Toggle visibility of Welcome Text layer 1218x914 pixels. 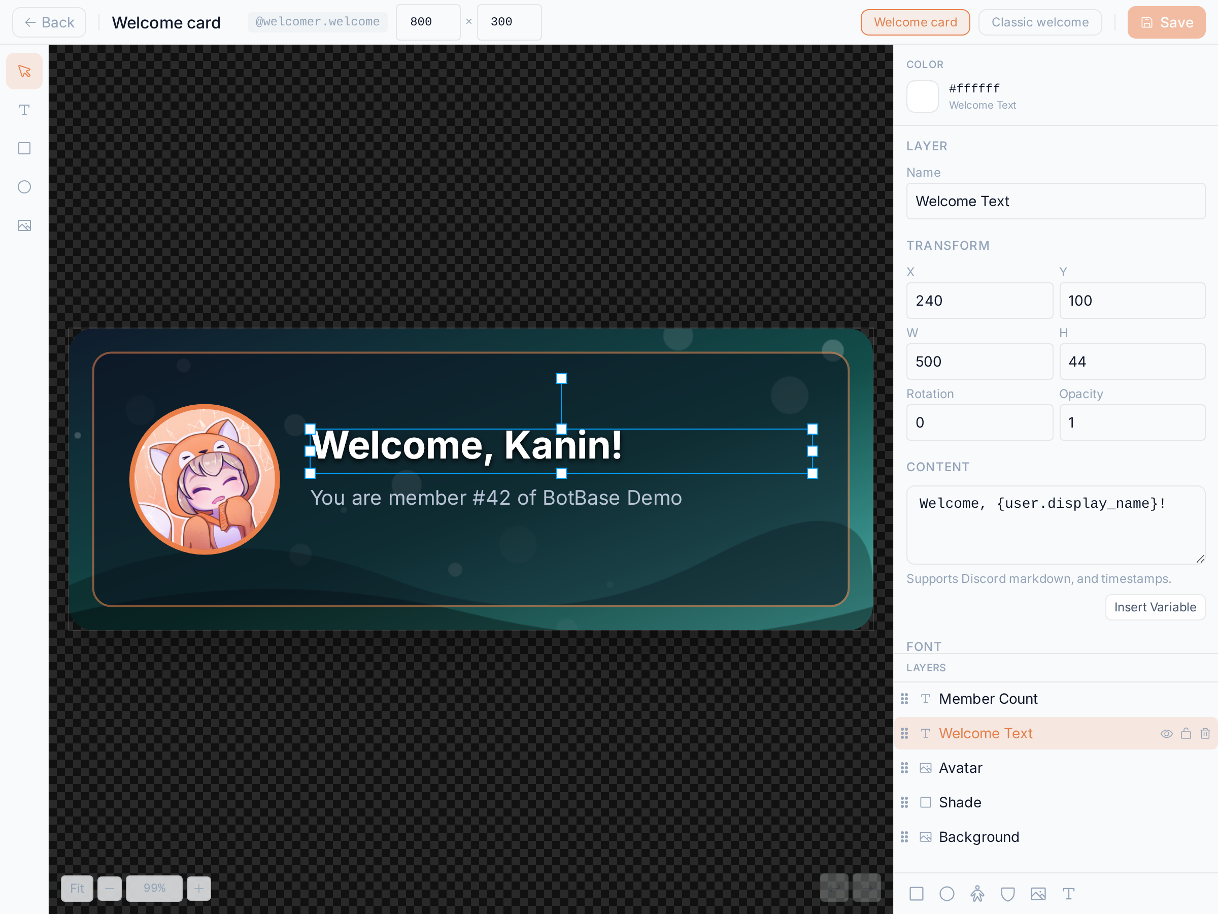point(1166,733)
